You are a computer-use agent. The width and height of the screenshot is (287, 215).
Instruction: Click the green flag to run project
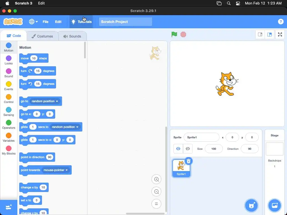click(x=174, y=34)
